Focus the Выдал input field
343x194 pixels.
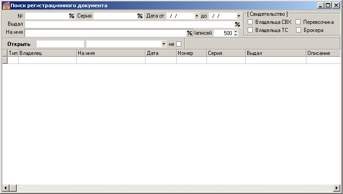click(x=130, y=24)
